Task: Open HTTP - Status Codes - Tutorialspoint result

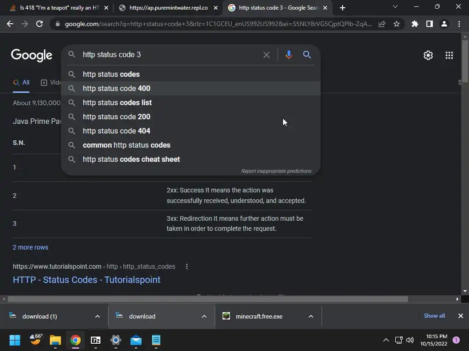Action: tap(87, 280)
